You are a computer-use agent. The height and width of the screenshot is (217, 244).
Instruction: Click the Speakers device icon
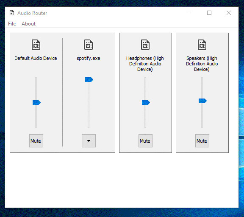click(x=202, y=45)
